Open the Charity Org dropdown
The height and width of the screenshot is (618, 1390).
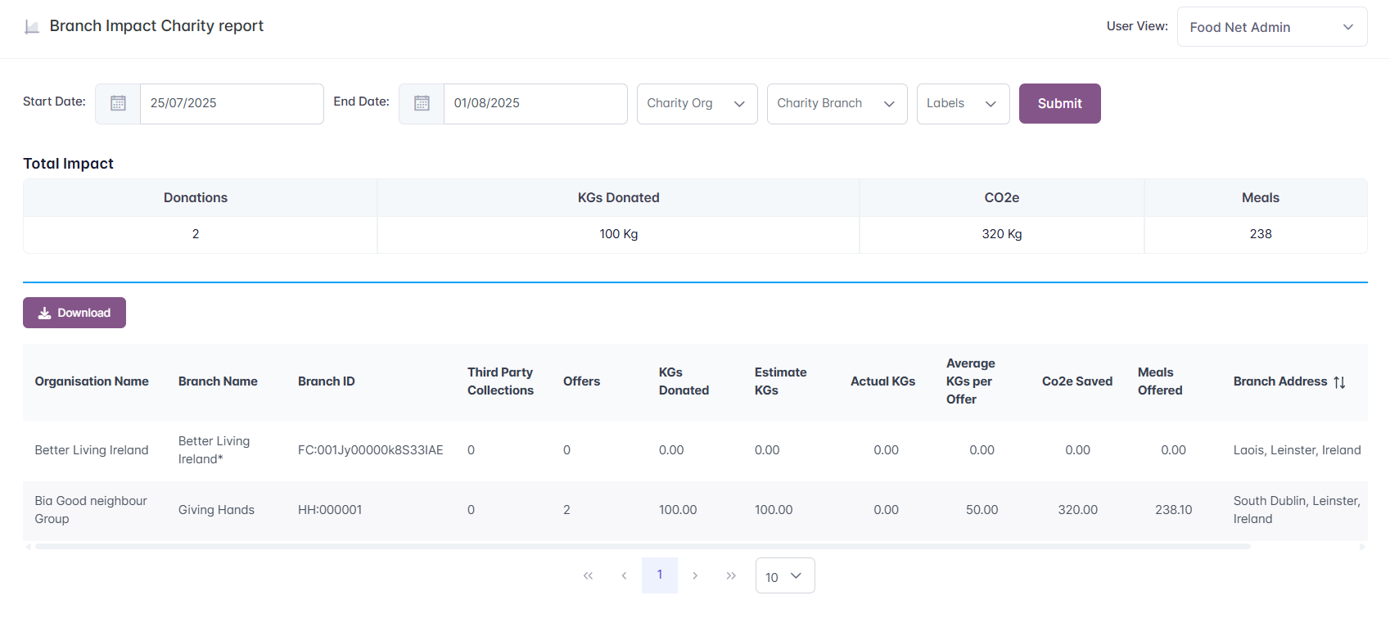pyautogui.click(x=697, y=104)
